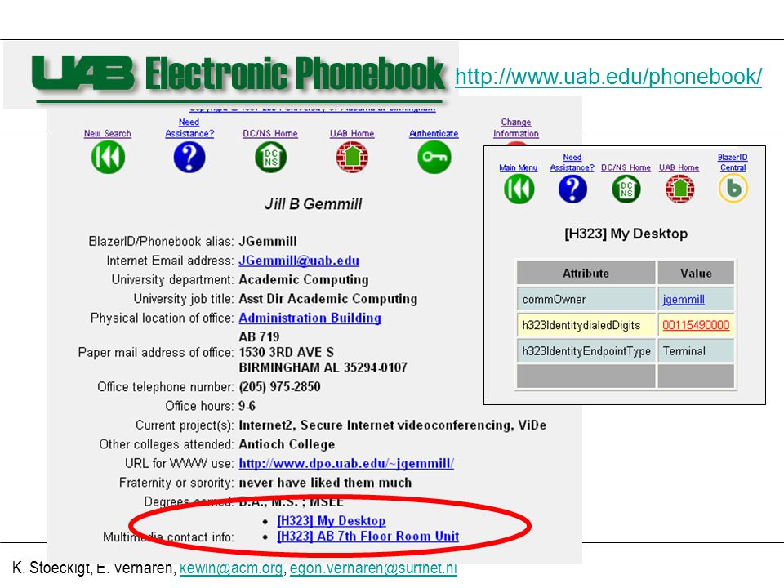Click the h323IdentityEndpointType attribute cell
The image size is (784, 588).
586,351
